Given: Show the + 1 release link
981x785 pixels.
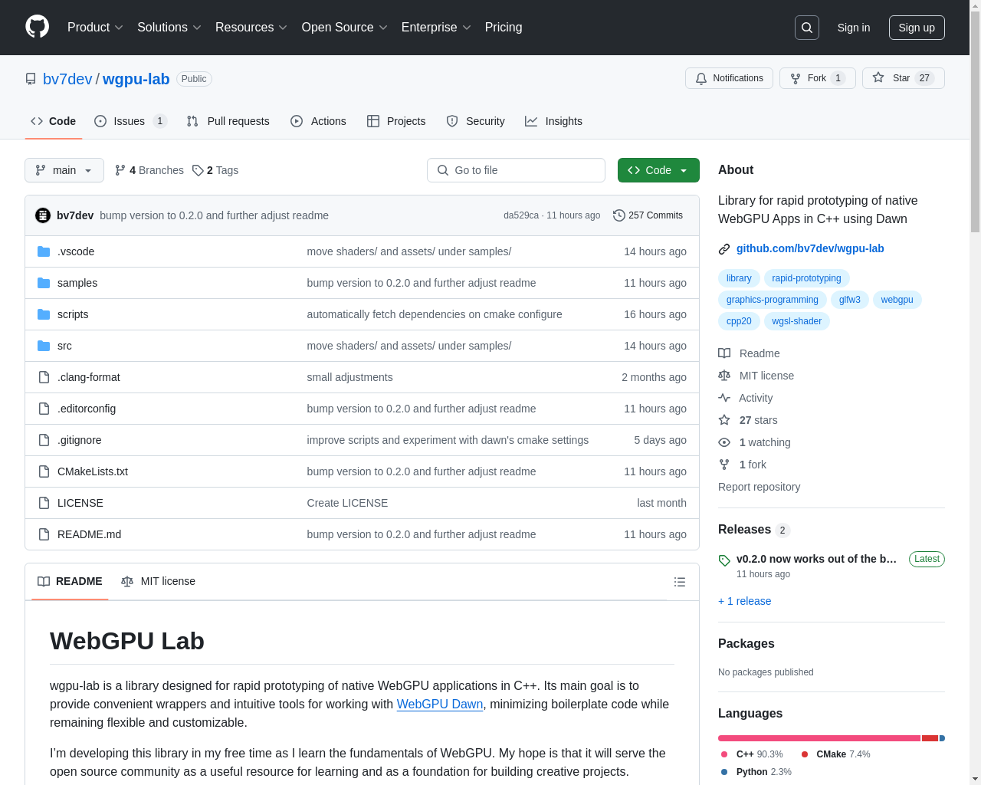Looking at the screenshot, I should click(744, 601).
